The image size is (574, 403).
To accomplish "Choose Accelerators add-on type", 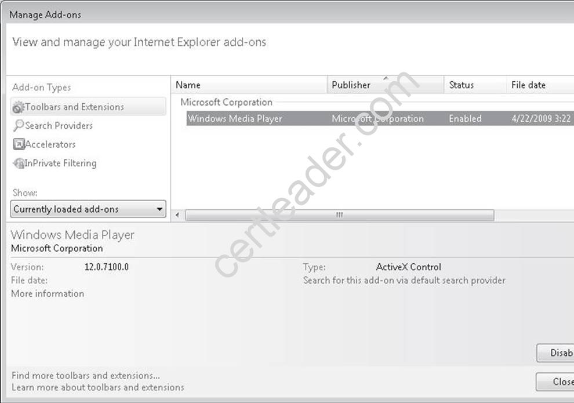I will (50, 144).
